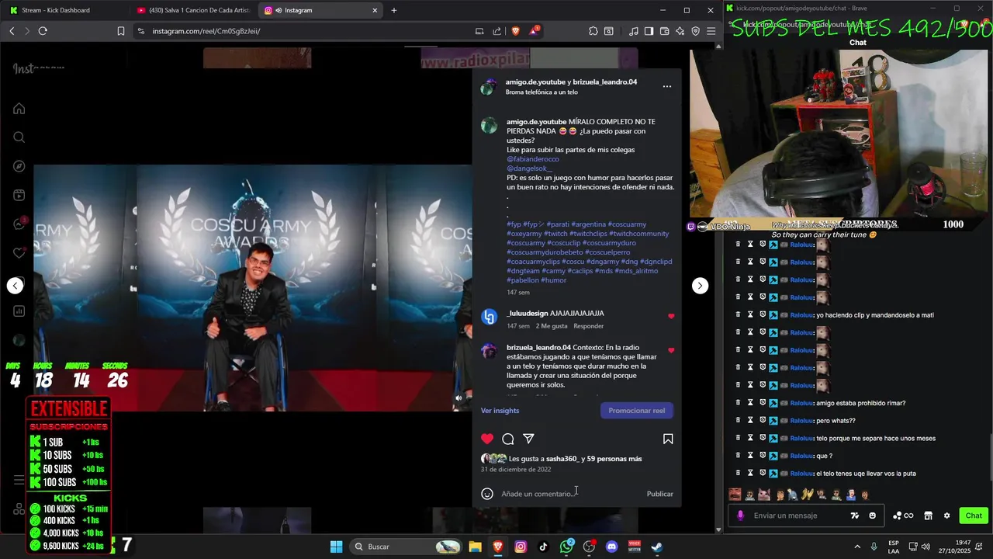
Task: Open Instagram Home from sidebar
Action: click(x=19, y=109)
